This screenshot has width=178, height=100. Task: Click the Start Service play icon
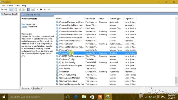click(37, 9)
